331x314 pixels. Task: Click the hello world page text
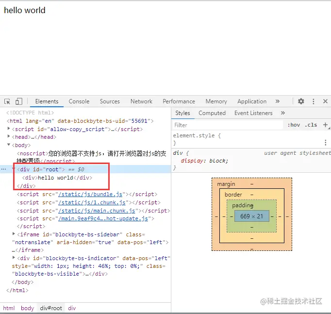tap(25, 10)
